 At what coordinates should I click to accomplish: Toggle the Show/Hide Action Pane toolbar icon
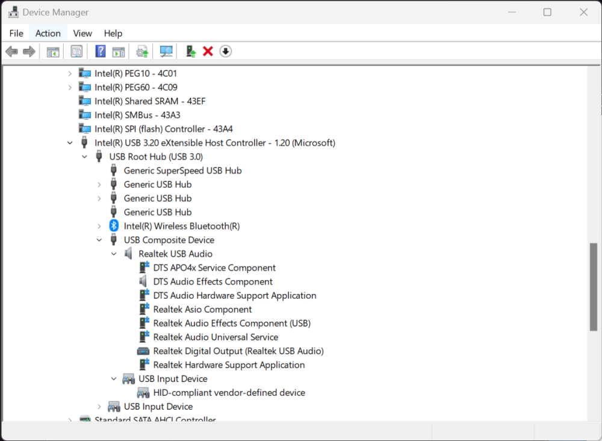click(x=119, y=51)
